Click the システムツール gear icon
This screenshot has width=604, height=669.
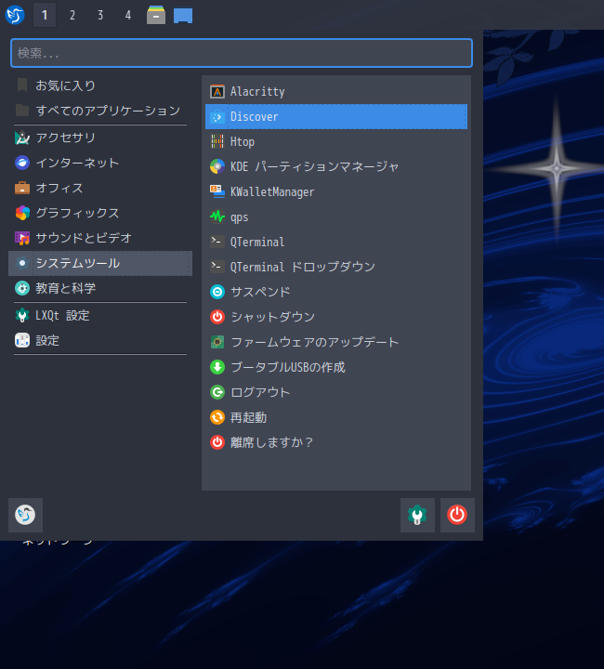(x=22, y=263)
